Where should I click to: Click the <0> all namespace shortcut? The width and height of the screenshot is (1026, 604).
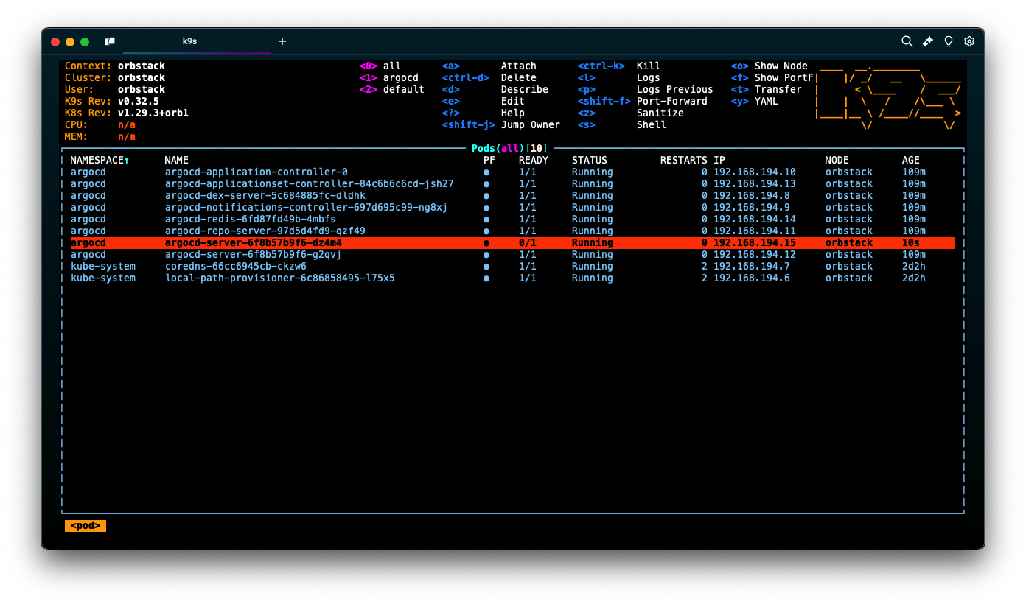(x=380, y=66)
